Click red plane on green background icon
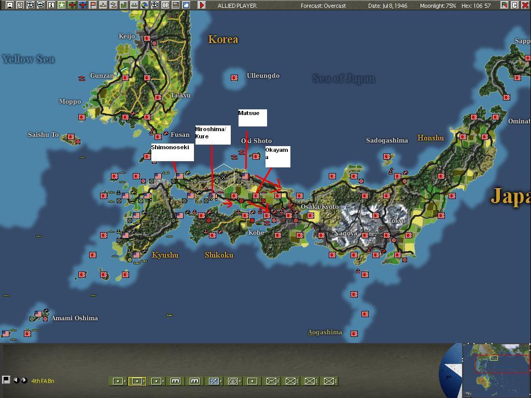Viewport: 531px width, 398px height. (x=72, y=5)
